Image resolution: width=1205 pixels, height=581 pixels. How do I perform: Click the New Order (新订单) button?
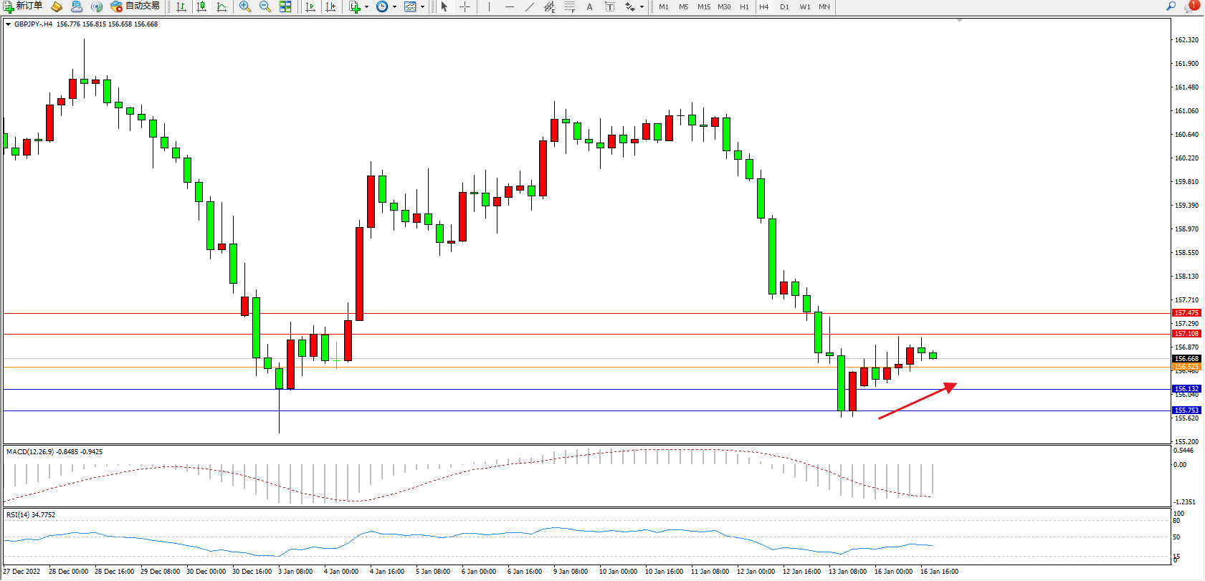(x=22, y=6)
